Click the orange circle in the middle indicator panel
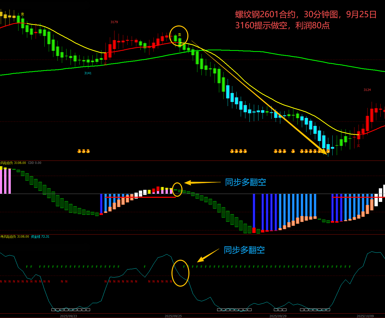This screenshot has height=318, width=385. 177,190
